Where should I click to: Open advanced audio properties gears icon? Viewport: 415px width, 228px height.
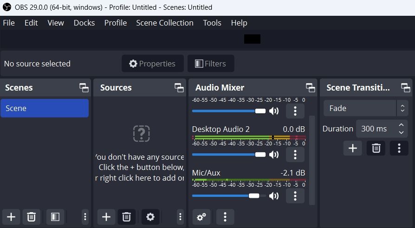(x=201, y=217)
